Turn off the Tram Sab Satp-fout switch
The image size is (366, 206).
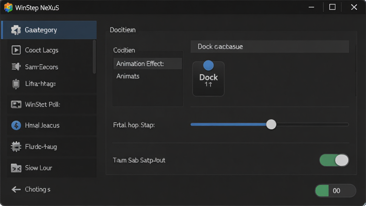[x=334, y=160]
